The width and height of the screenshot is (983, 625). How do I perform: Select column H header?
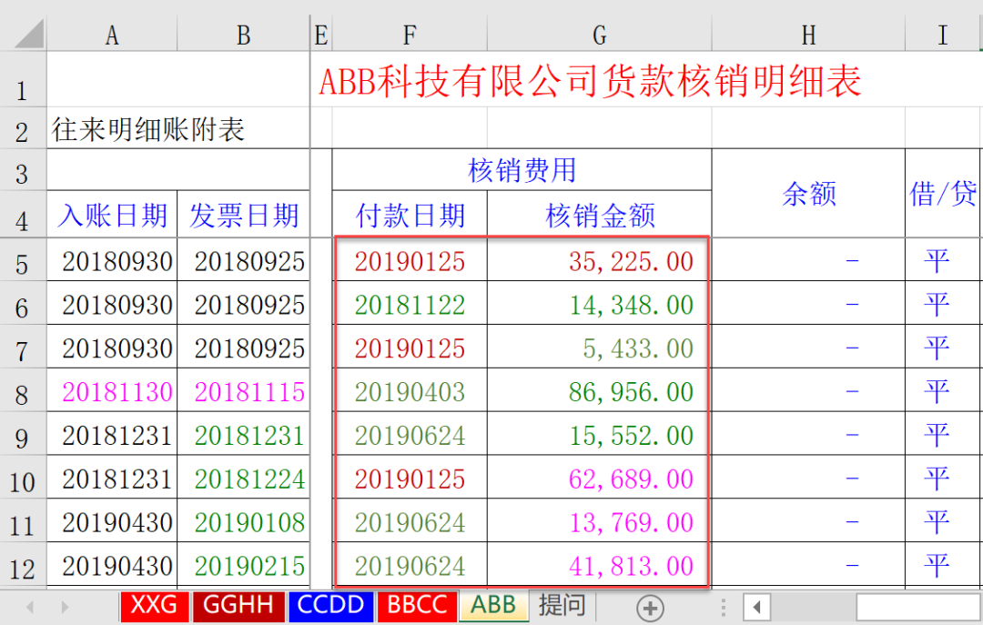point(809,35)
